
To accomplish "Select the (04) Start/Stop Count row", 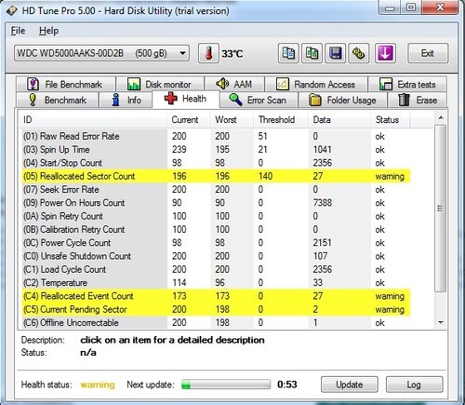I will 216,163.
